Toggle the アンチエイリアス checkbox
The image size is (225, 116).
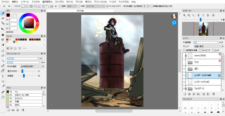(107, 6)
